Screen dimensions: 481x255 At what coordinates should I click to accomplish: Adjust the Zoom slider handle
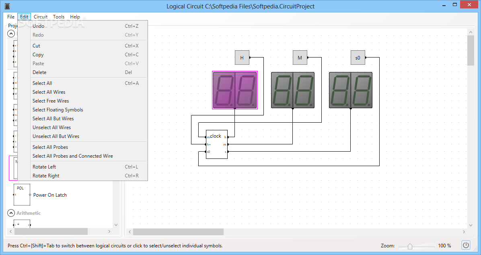[x=410, y=246]
